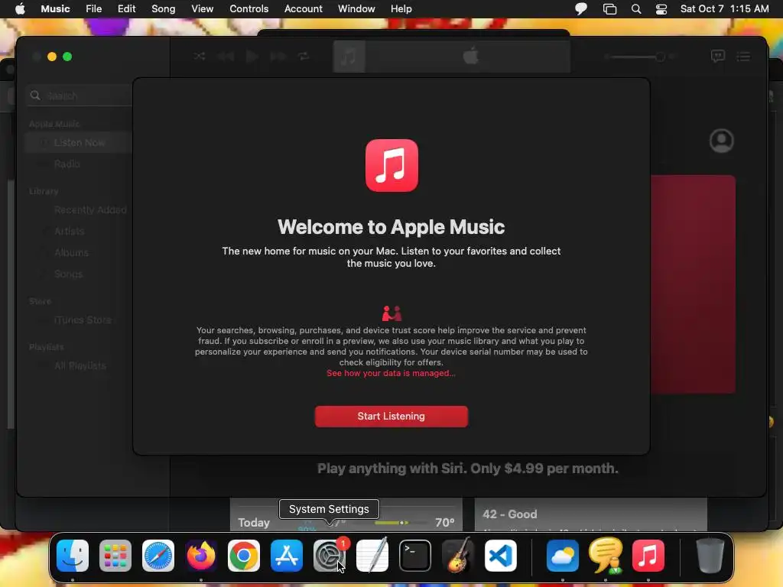This screenshot has height=587, width=783.
Task: Skip to previous track in Music
Action: click(226, 57)
